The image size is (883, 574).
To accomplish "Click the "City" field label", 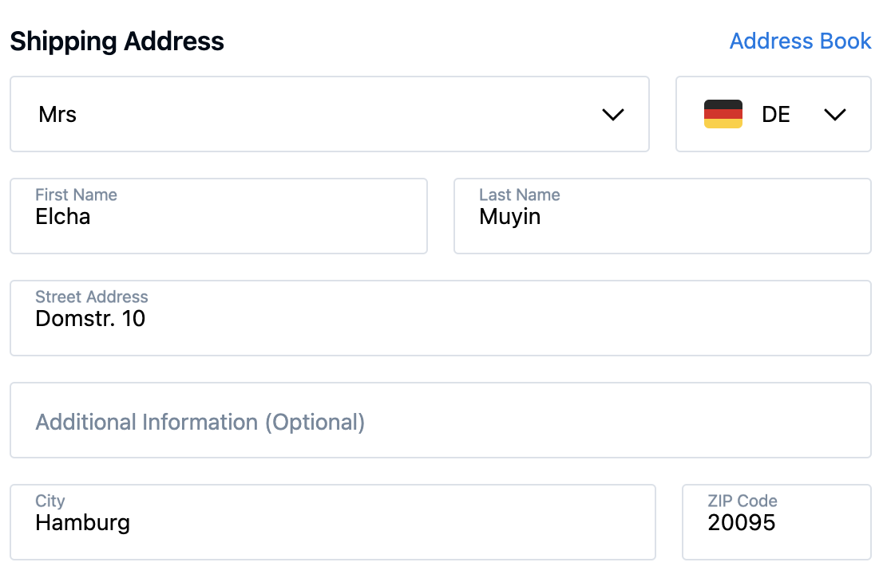I will pyautogui.click(x=49, y=501).
